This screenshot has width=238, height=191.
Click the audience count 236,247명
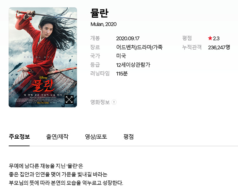click(x=219, y=48)
